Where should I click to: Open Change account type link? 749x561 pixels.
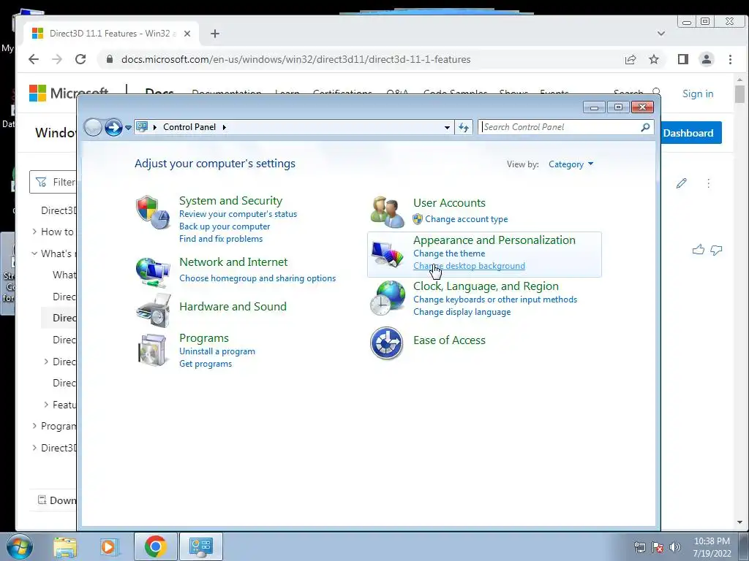pyautogui.click(x=466, y=219)
